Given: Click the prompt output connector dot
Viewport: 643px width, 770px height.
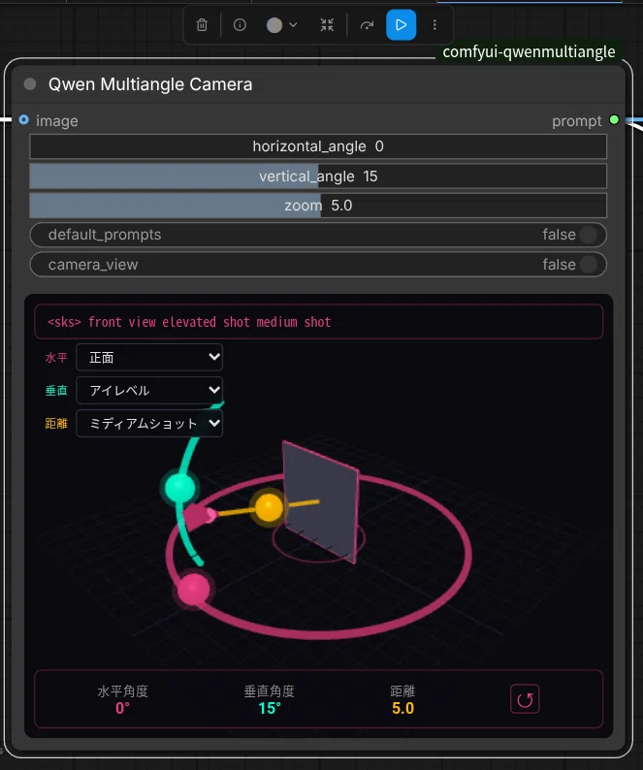Looking at the screenshot, I should [x=614, y=120].
